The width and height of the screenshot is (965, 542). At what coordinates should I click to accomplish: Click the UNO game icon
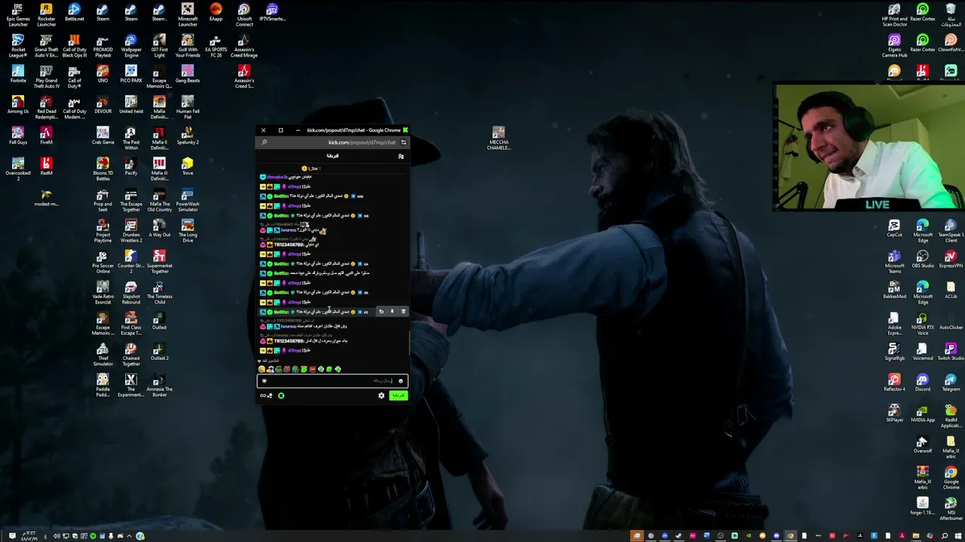tap(103, 74)
